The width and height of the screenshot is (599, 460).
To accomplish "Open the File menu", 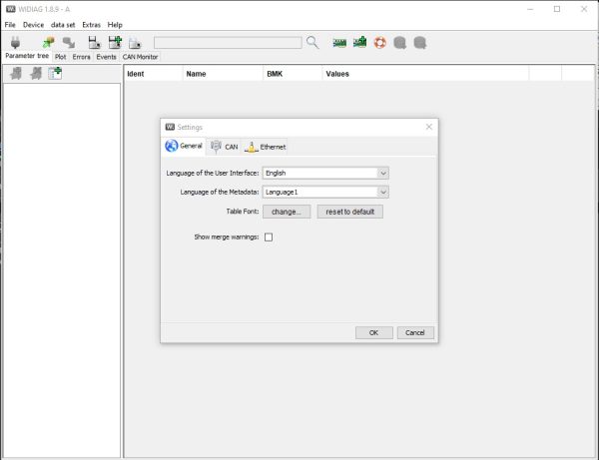I will pos(10,25).
